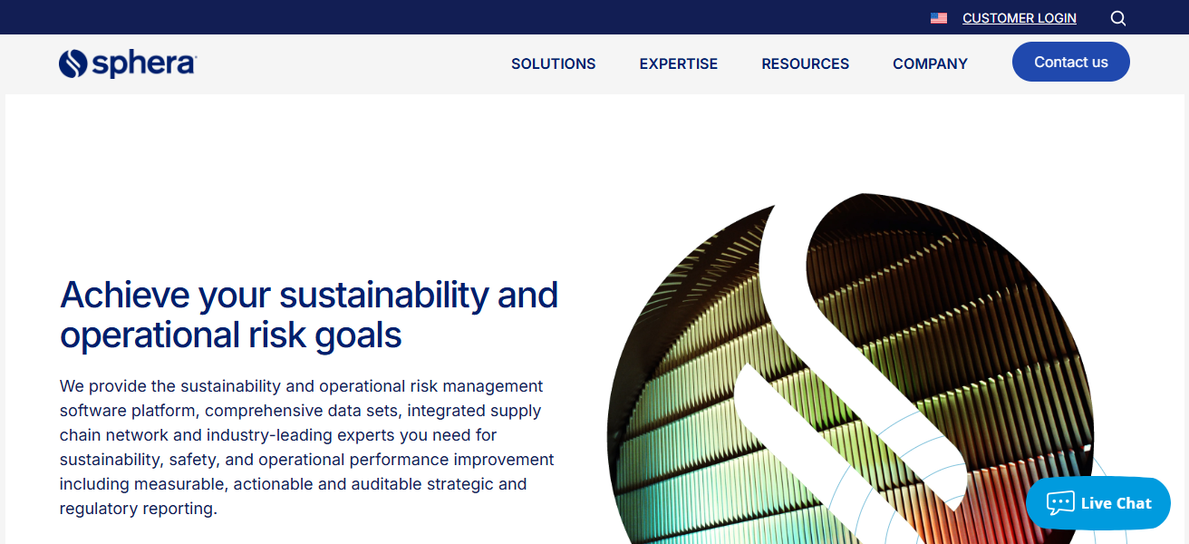Open the Customer Login page
1189x544 pixels.
[x=1019, y=18]
